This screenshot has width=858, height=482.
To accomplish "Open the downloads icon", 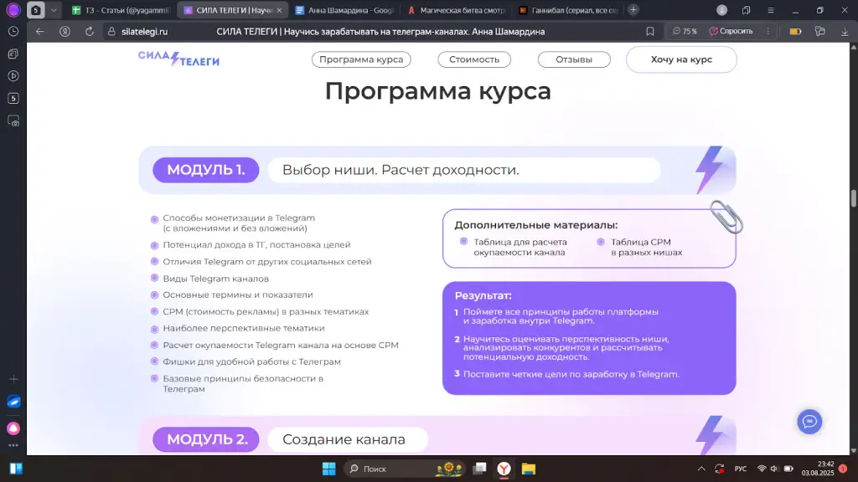I will pyautogui.click(x=845, y=32).
